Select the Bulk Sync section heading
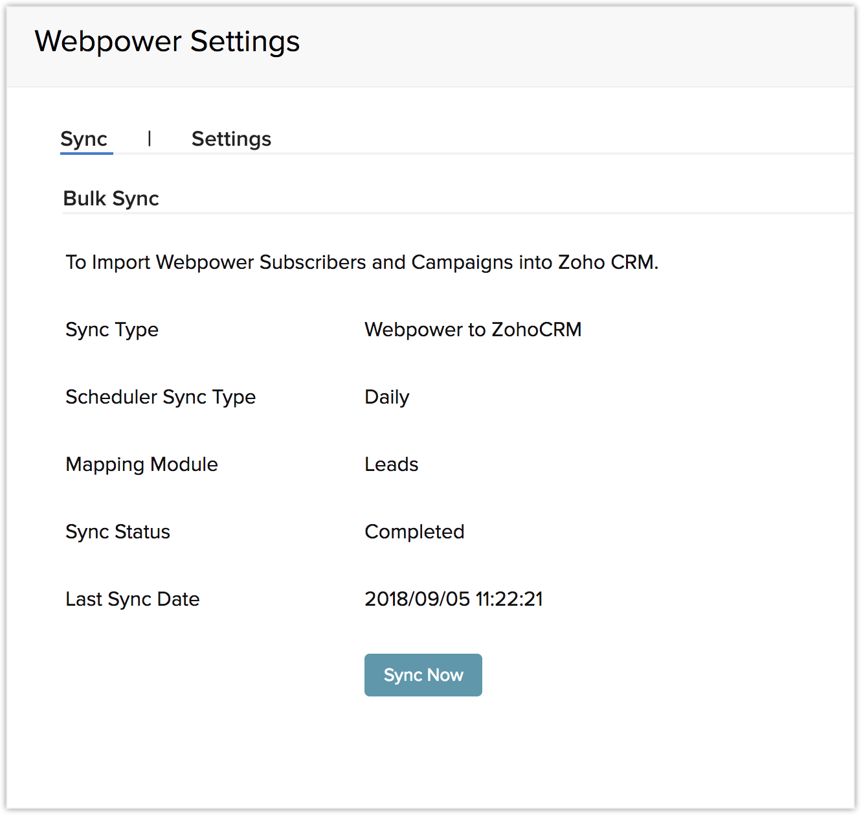861x815 pixels. pos(111,199)
